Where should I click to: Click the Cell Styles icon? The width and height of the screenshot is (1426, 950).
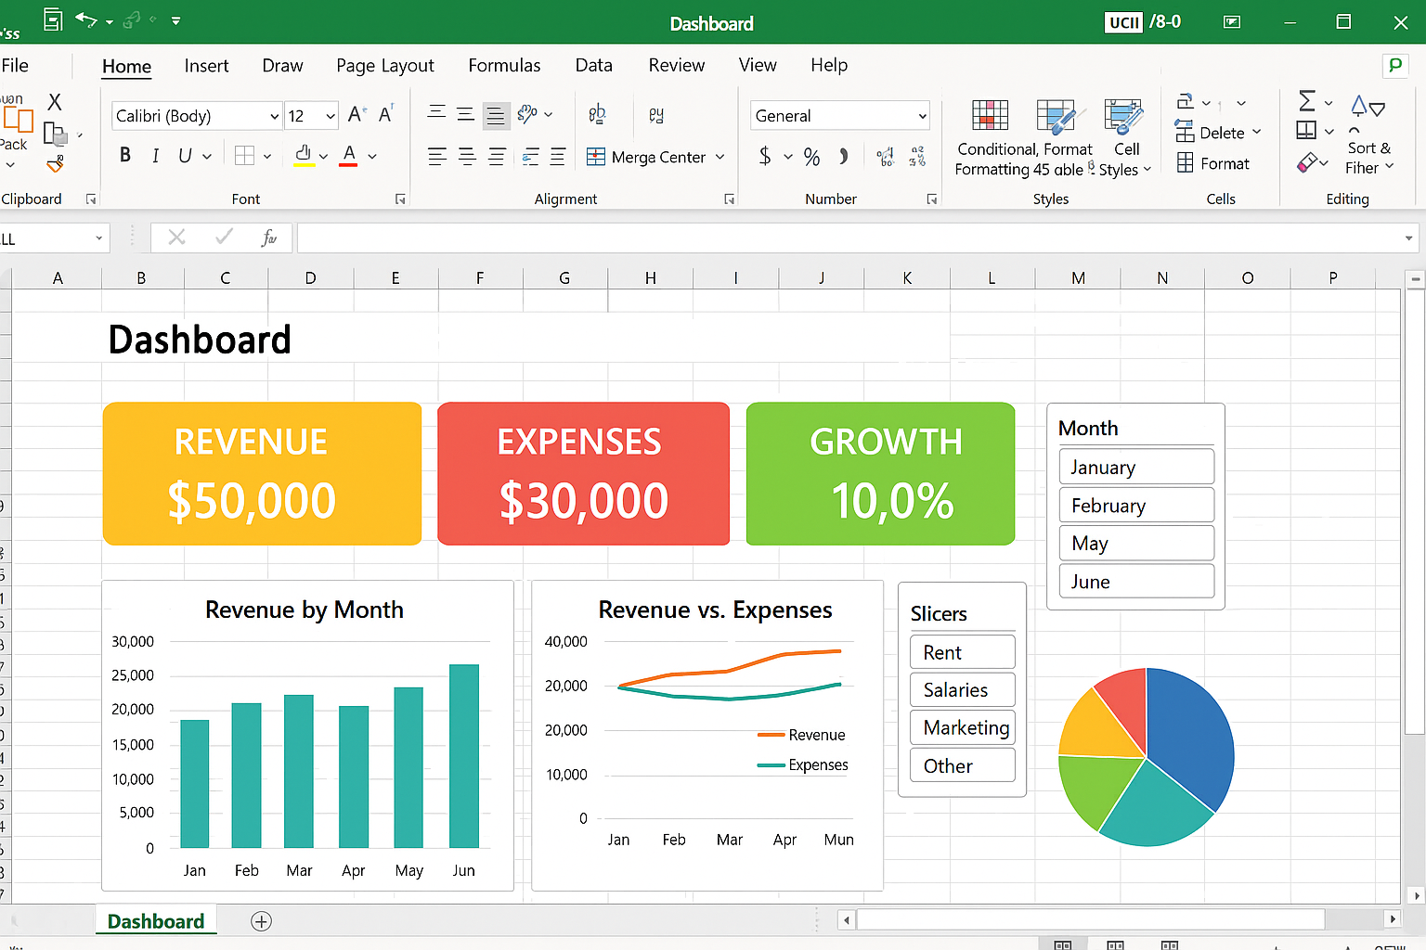pos(1123,118)
